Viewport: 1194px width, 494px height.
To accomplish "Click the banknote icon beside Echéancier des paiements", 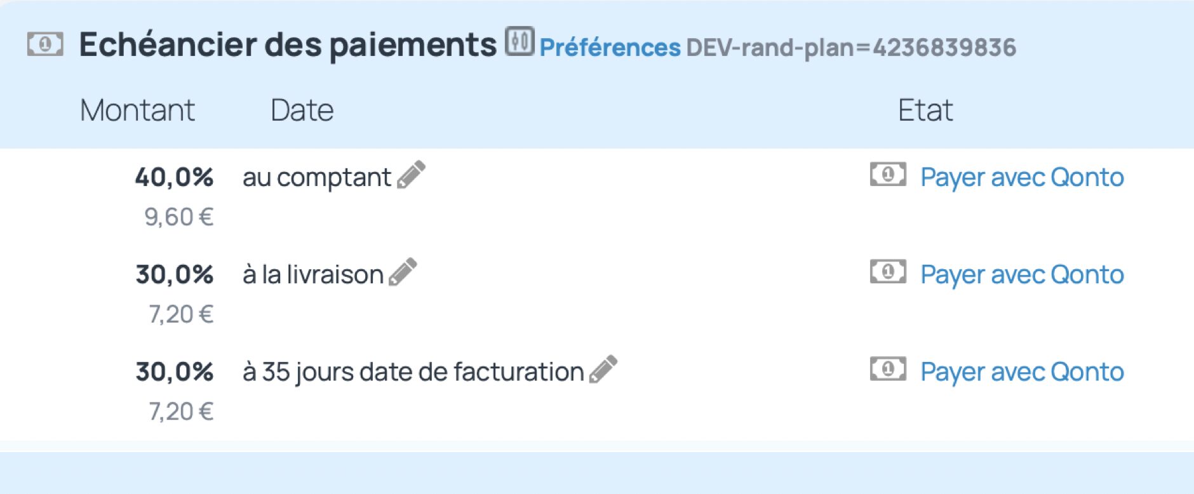I will [44, 44].
